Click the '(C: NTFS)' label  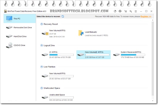[x=53, y=52]
